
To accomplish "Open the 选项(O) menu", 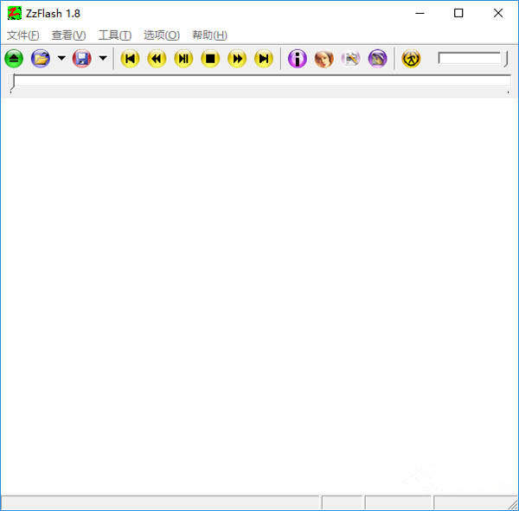I will coord(161,35).
